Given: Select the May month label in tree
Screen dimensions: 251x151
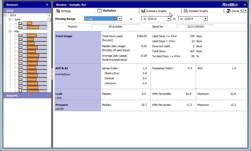Looking at the screenshot, I should coord(17,31).
